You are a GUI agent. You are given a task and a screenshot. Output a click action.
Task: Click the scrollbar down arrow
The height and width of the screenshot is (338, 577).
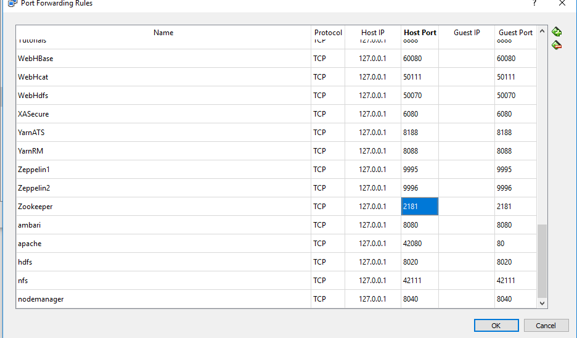(542, 303)
